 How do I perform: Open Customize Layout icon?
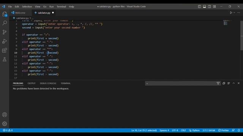(214, 6)
